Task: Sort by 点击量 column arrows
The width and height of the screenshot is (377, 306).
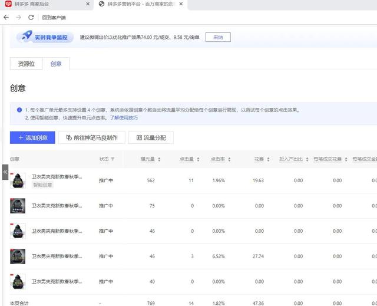Action: (x=198, y=159)
